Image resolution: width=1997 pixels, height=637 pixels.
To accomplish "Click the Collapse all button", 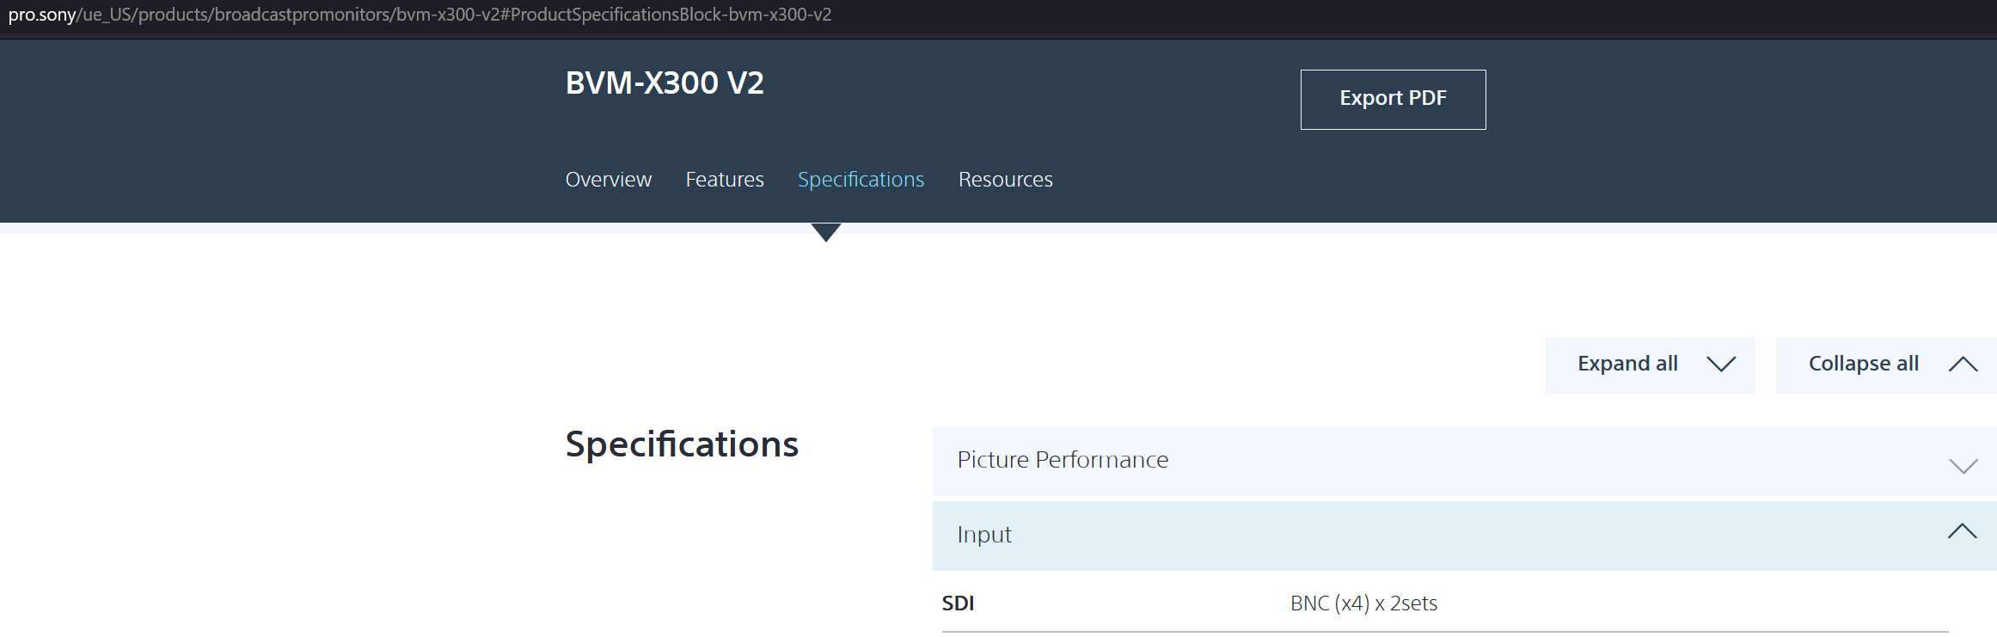I will 1886,364.
